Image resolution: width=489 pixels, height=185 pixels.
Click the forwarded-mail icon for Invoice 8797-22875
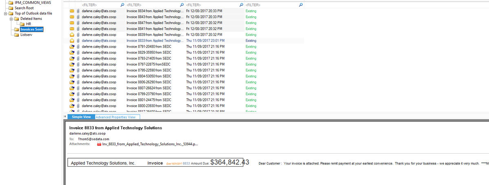coord(71,64)
